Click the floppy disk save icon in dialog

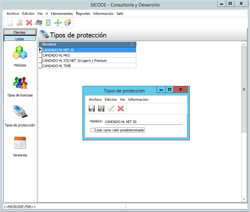(x=92, y=108)
